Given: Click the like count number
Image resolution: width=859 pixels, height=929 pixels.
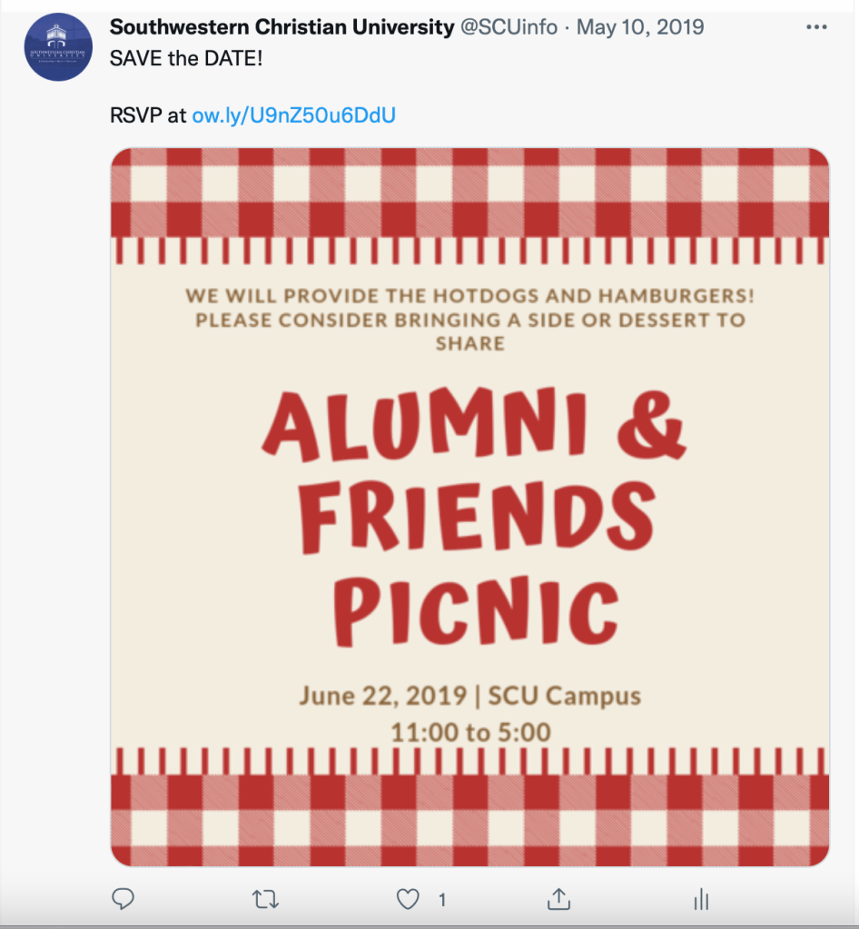Looking at the screenshot, I should [x=442, y=900].
